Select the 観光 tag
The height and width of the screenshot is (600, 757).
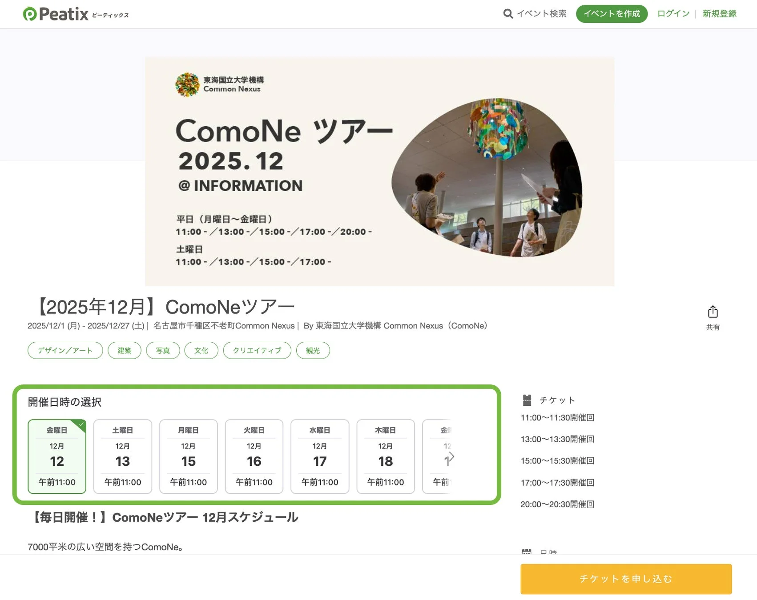click(x=313, y=350)
